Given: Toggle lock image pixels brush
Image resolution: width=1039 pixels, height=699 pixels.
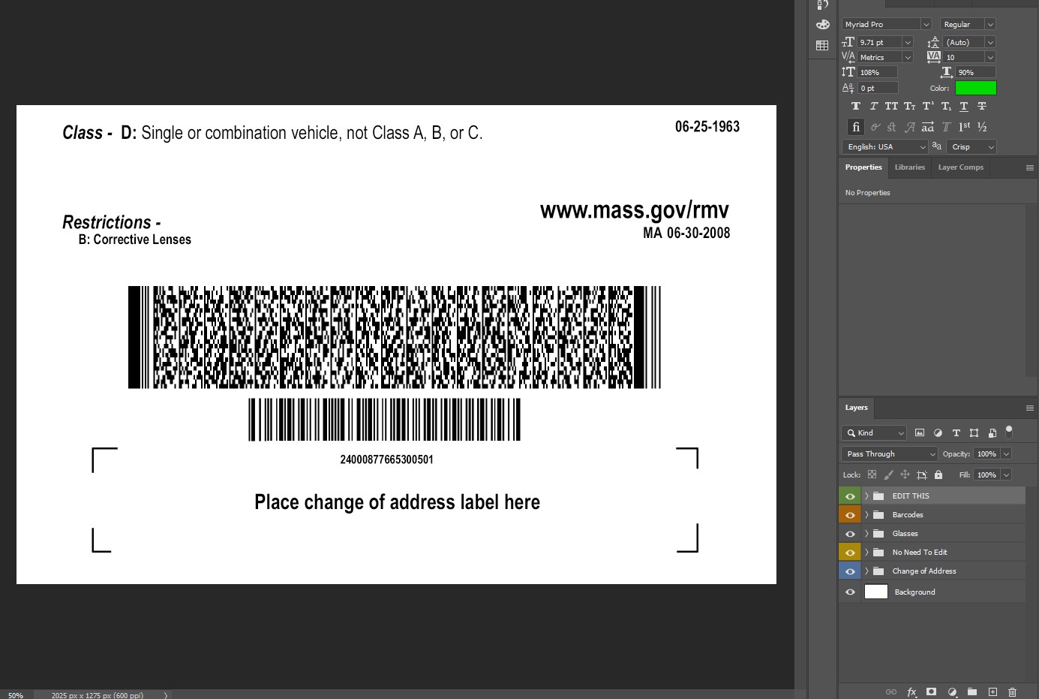Looking at the screenshot, I should [888, 475].
